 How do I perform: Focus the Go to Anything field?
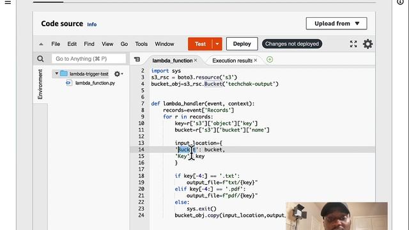[89, 59]
